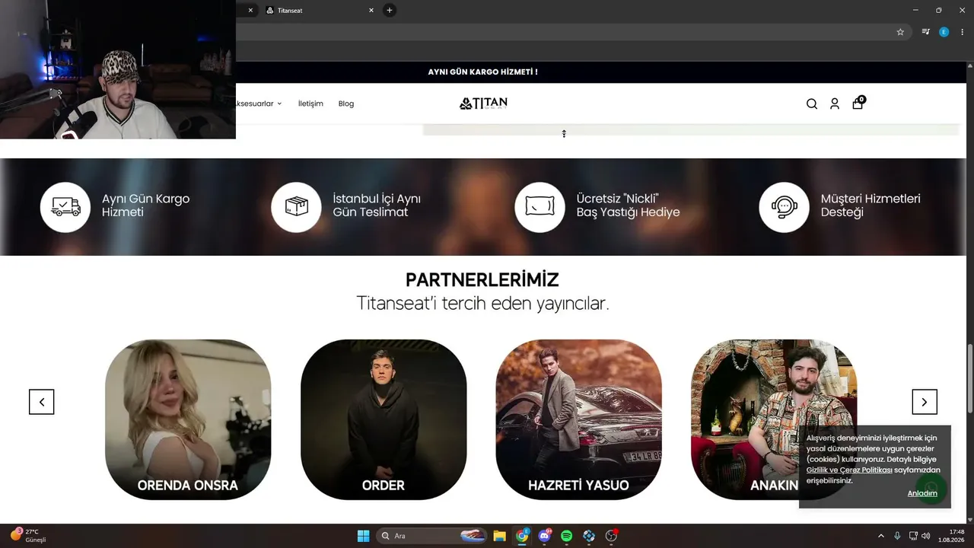974x548 pixels.
Task: Open the site search magnifier icon
Action: click(812, 104)
